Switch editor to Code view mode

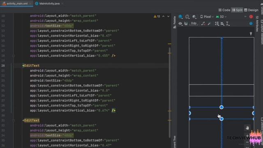(224, 10)
